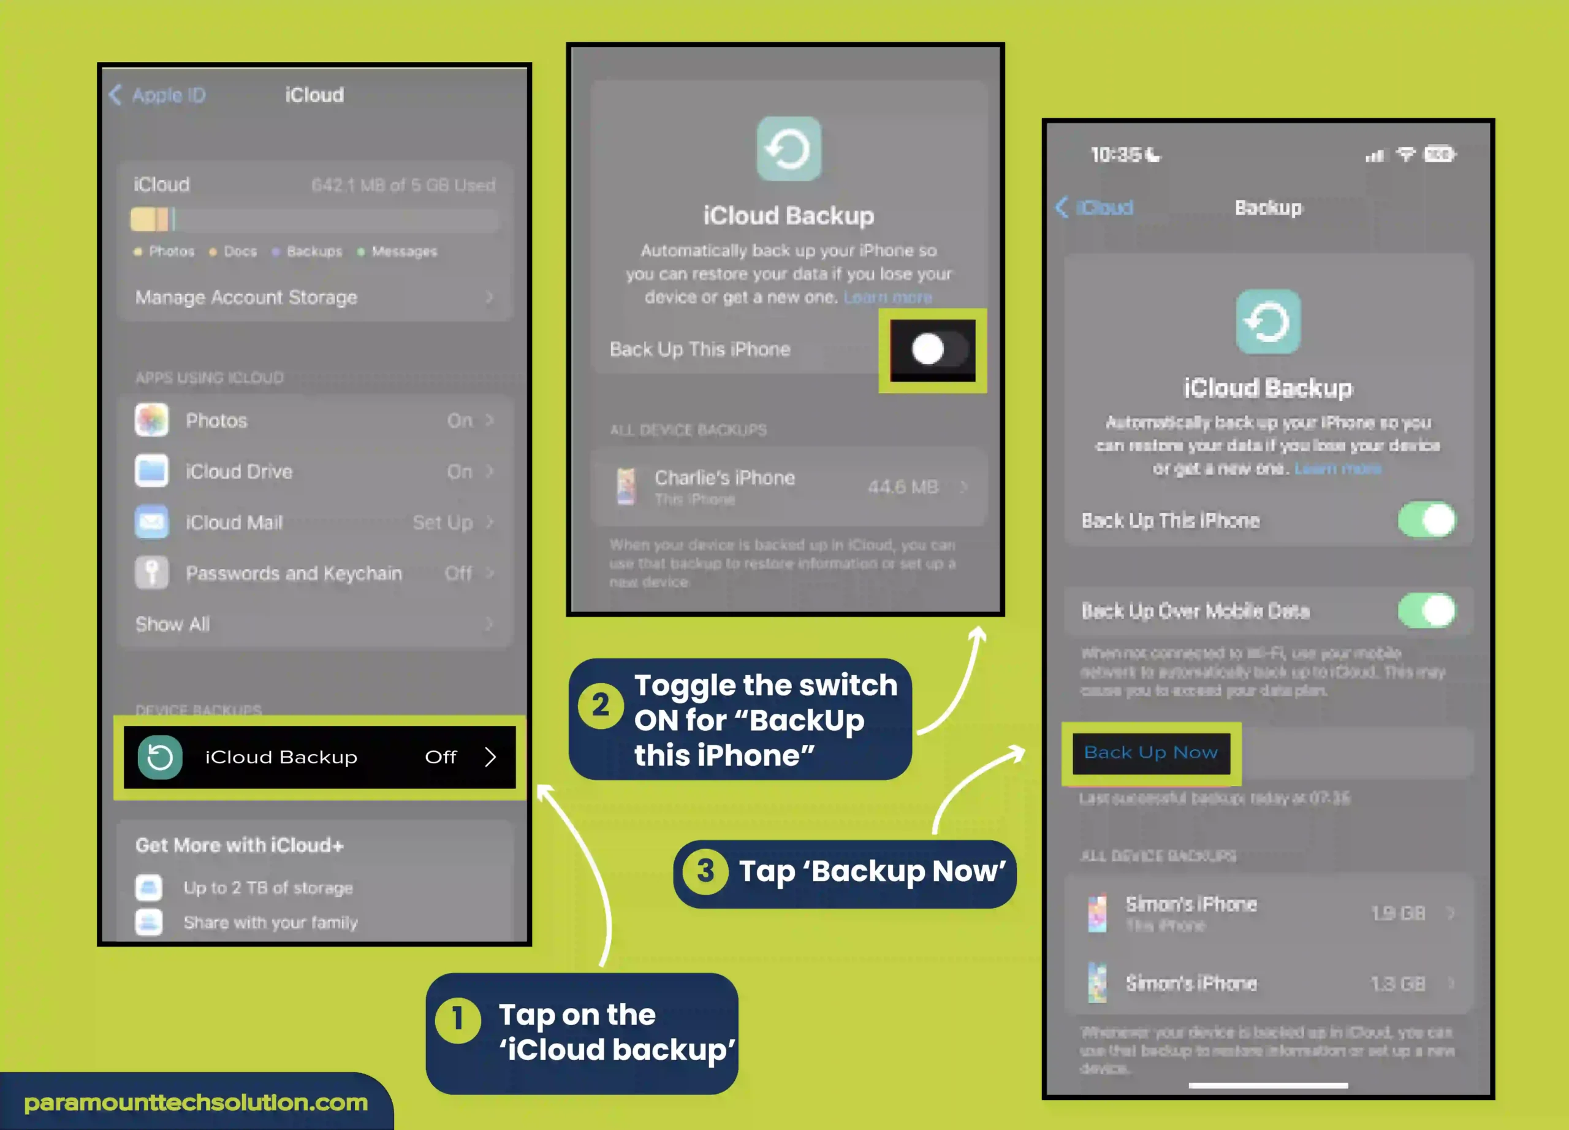Tap 'Back Up Now' button
The image size is (1569, 1130).
[x=1150, y=751]
